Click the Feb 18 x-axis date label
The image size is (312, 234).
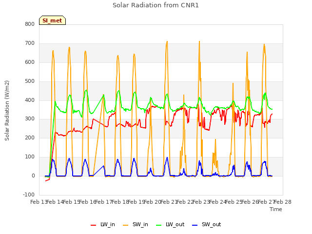pos(120,202)
